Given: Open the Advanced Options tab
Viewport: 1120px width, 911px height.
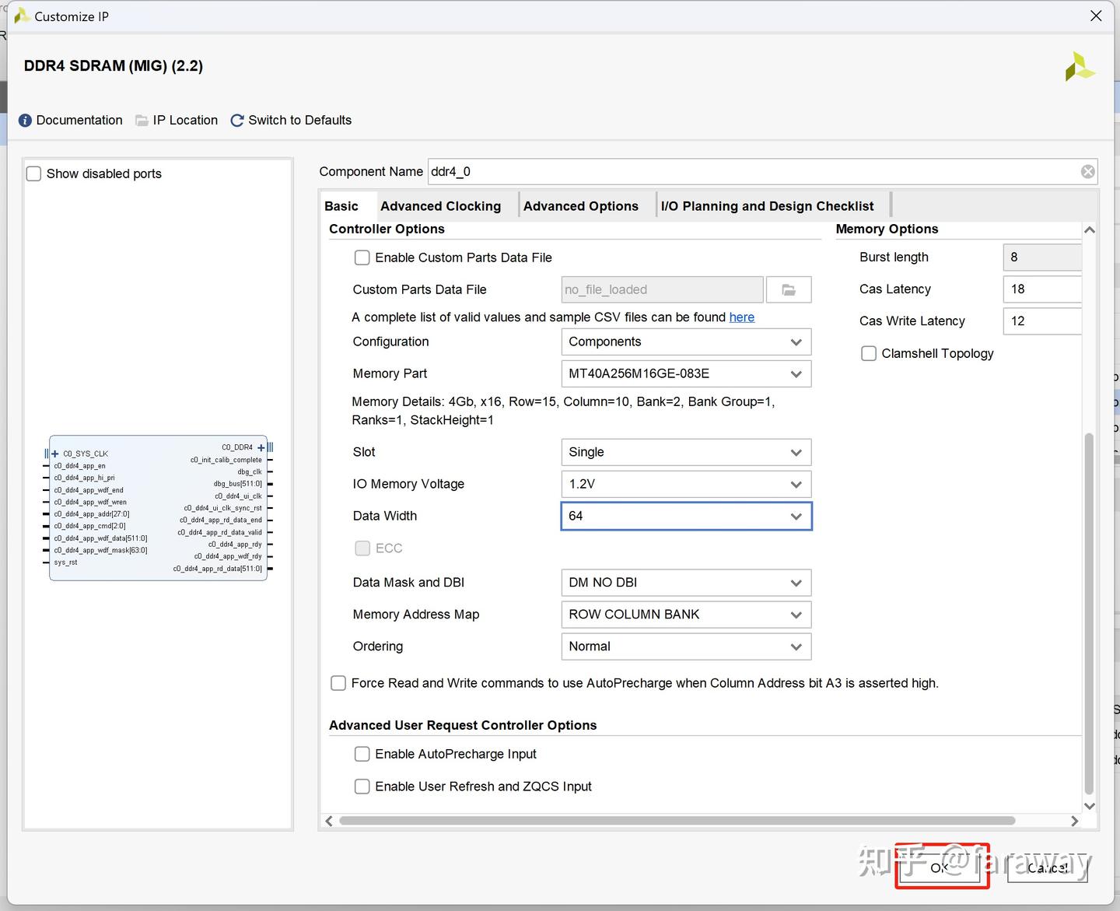Looking at the screenshot, I should pos(580,206).
